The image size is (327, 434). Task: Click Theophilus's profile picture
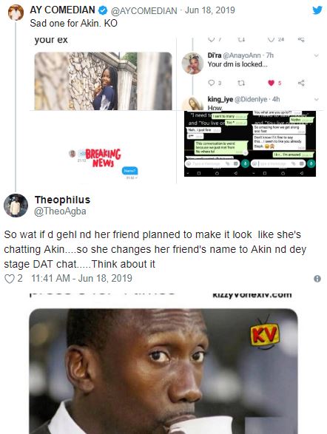[16, 206]
